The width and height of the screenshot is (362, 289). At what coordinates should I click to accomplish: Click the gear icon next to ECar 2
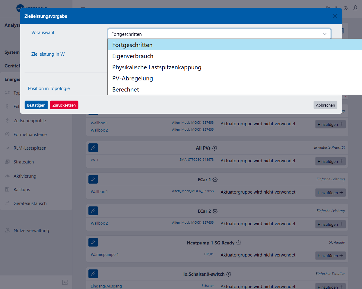click(215, 211)
